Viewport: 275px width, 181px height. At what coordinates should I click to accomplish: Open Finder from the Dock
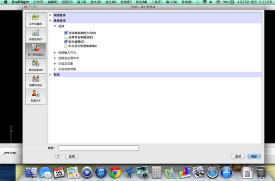tap(31, 172)
